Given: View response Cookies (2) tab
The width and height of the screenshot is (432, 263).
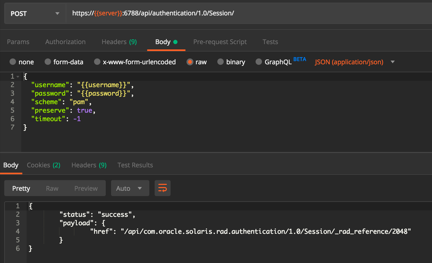Looking at the screenshot, I should point(44,165).
